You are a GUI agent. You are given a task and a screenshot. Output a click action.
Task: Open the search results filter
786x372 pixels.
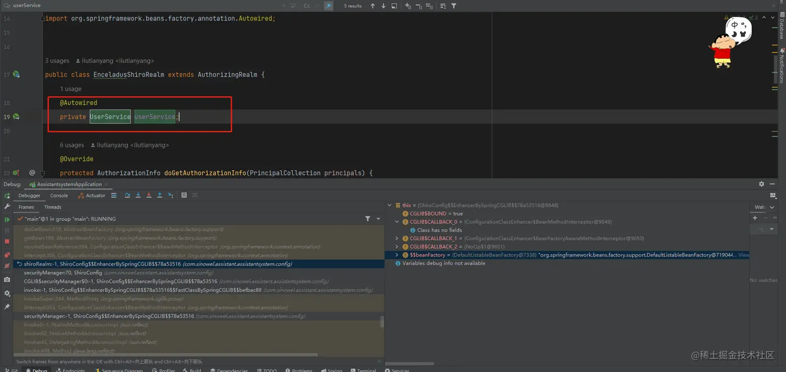click(454, 6)
